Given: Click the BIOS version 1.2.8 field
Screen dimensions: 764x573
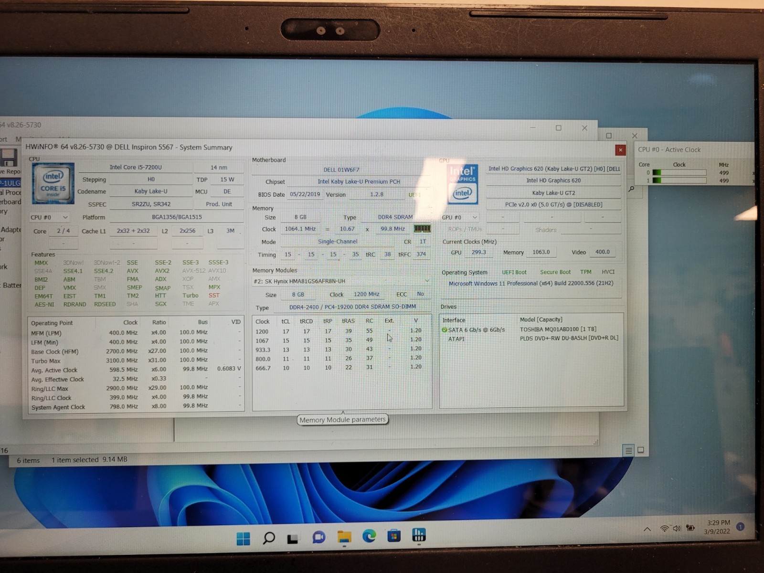Looking at the screenshot, I should (376, 194).
